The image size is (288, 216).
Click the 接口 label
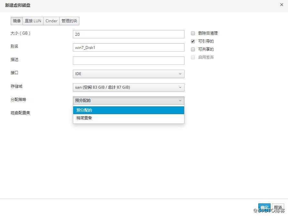pos(14,73)
